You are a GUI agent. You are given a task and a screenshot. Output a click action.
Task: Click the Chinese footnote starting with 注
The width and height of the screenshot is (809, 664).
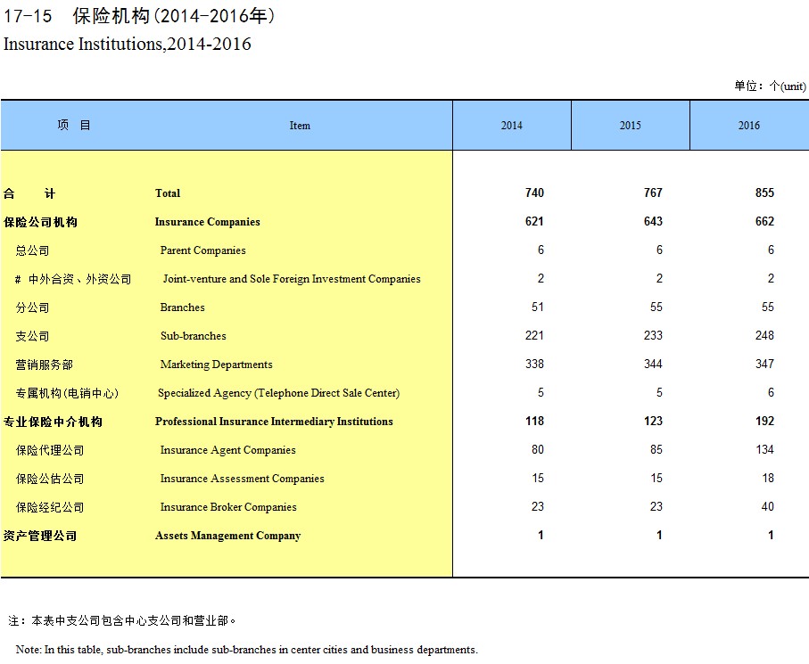point(122,620)
